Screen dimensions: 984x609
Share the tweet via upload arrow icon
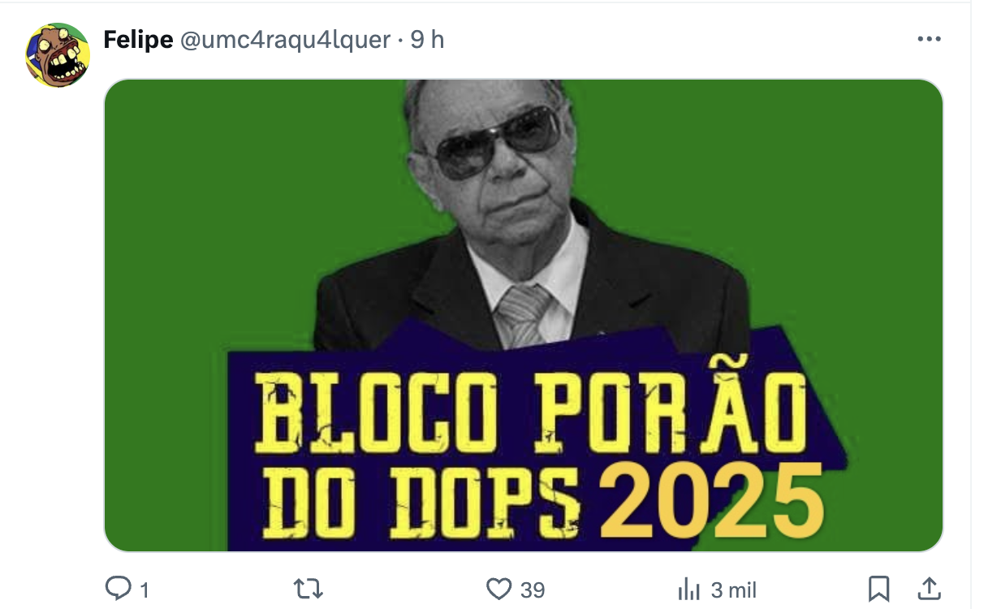point(929,588)
